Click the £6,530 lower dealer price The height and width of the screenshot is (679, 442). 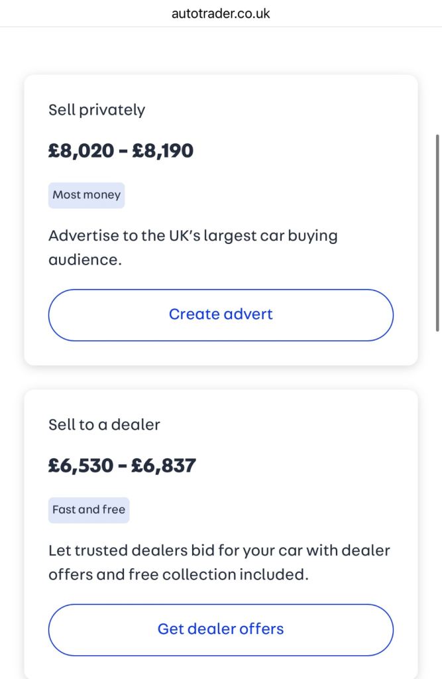pyautogui.click(x=81, y=465)
